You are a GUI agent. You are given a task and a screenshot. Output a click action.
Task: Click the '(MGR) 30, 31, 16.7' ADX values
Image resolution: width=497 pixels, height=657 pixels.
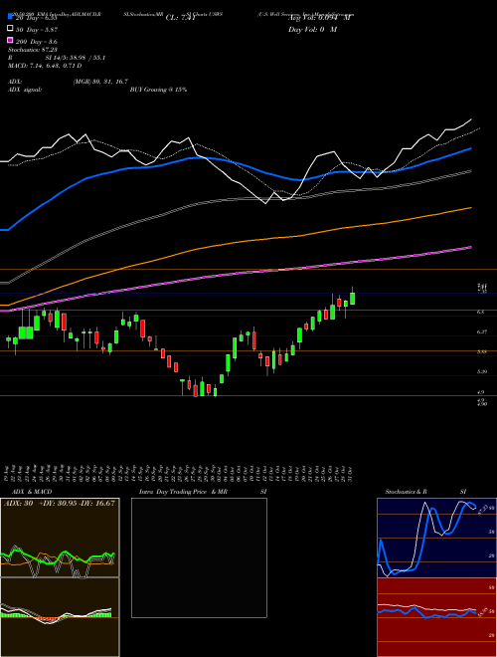[100, 82]
